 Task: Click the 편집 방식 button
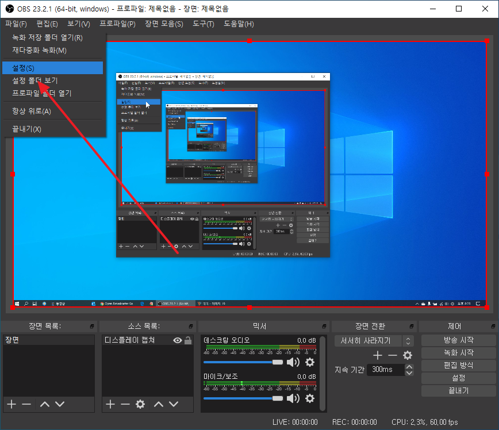tap(458, 366)
